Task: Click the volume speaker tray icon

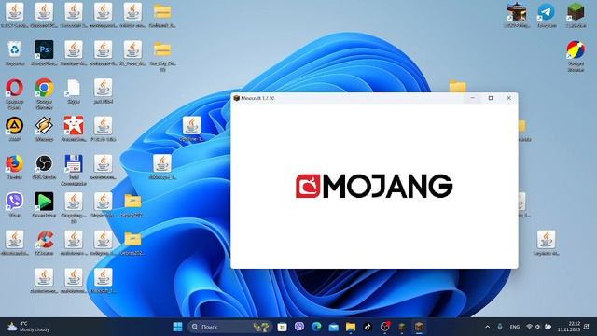Action: (538, 327)
